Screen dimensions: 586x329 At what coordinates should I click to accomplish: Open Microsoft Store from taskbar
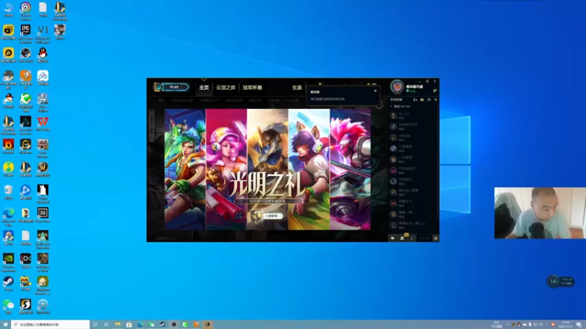pos(129,325)
